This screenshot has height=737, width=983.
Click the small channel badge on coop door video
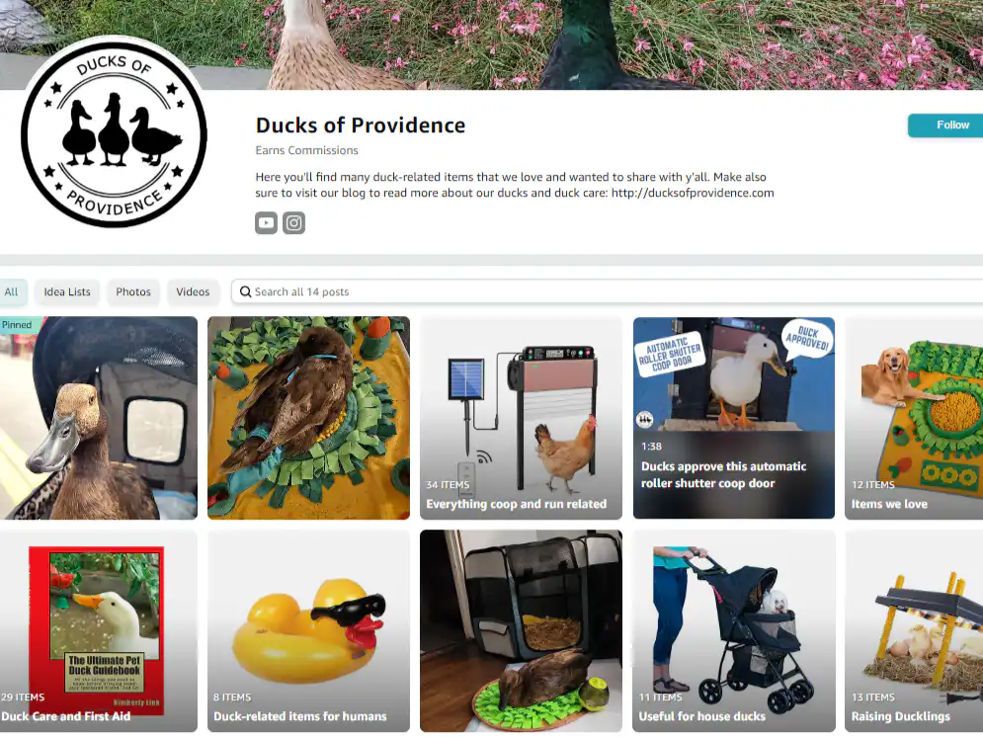pyautogui.click(x=644, y=419)
